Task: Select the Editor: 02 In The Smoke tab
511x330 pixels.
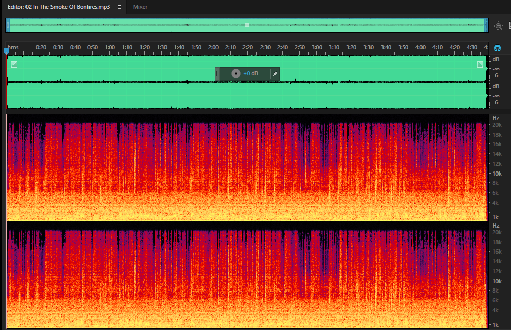Action: point(59,7)
